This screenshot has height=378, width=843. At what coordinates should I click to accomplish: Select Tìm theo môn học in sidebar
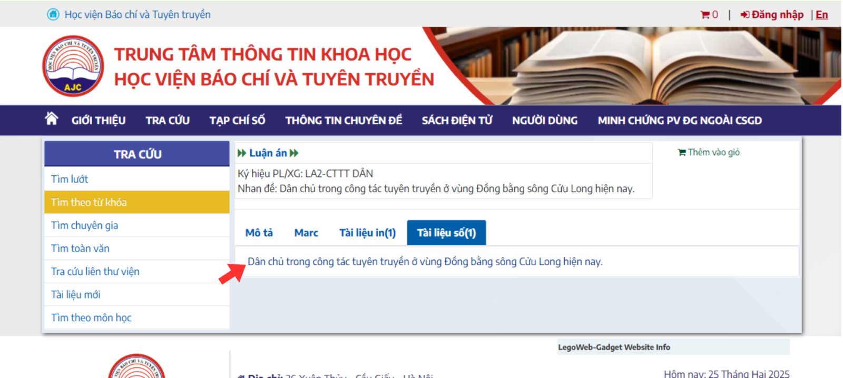(x=137, y=317)
